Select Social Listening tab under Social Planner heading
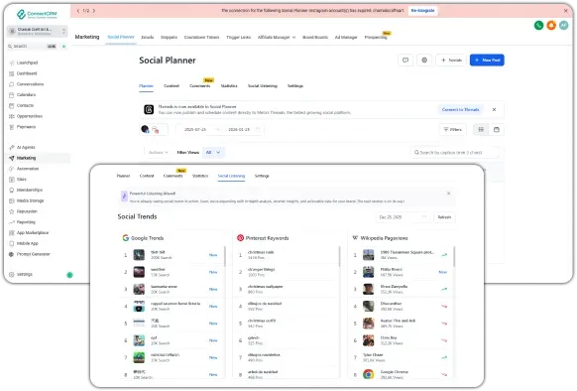The image size is (577, 391). [x=263, y=86]
